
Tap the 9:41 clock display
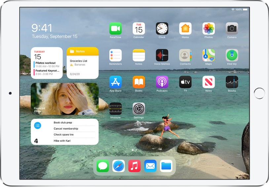pyautogui.click(x=42, y=28)
